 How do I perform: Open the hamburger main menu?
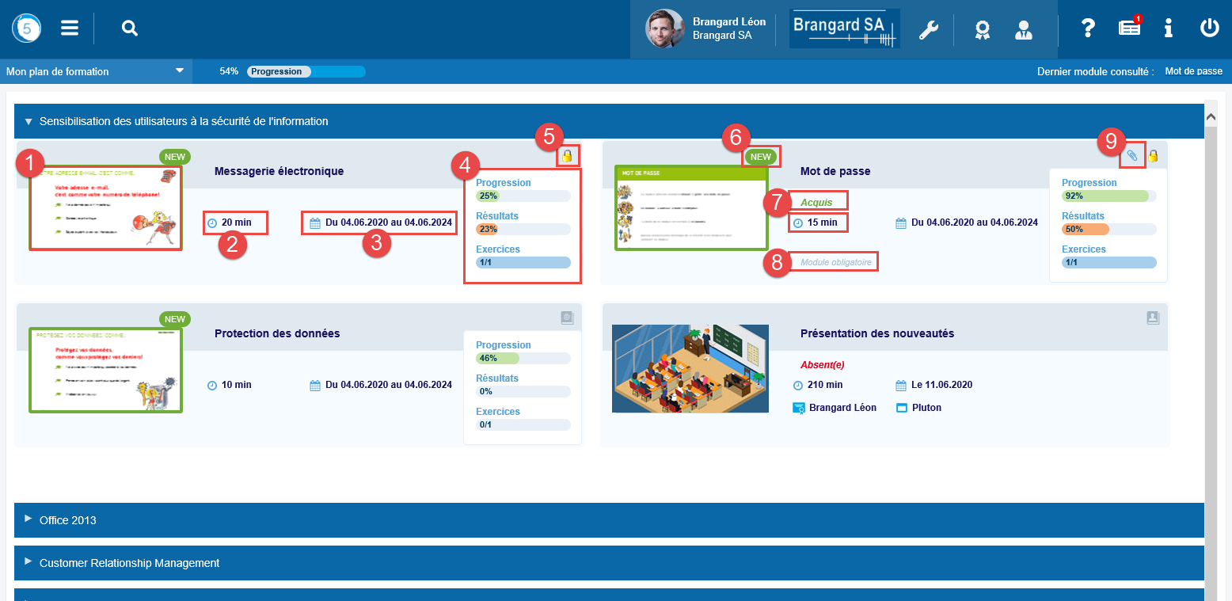point(70,29)
